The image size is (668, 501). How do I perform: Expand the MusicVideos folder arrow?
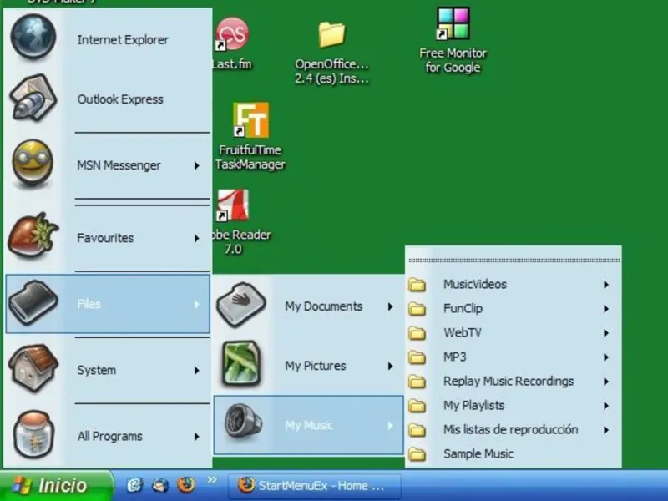(606, 285)
